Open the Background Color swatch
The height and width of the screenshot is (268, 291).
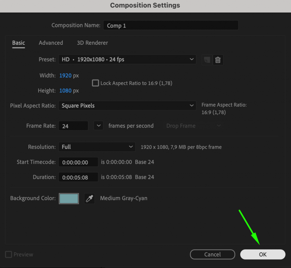(x=69, y=199)
